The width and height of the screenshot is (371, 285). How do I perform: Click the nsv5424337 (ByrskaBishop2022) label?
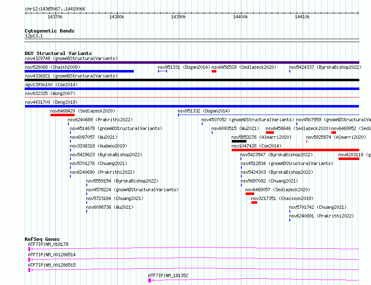point(325,67)
